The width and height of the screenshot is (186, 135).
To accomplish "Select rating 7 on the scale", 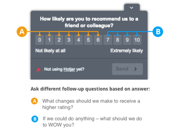I will tap(108, 40).
